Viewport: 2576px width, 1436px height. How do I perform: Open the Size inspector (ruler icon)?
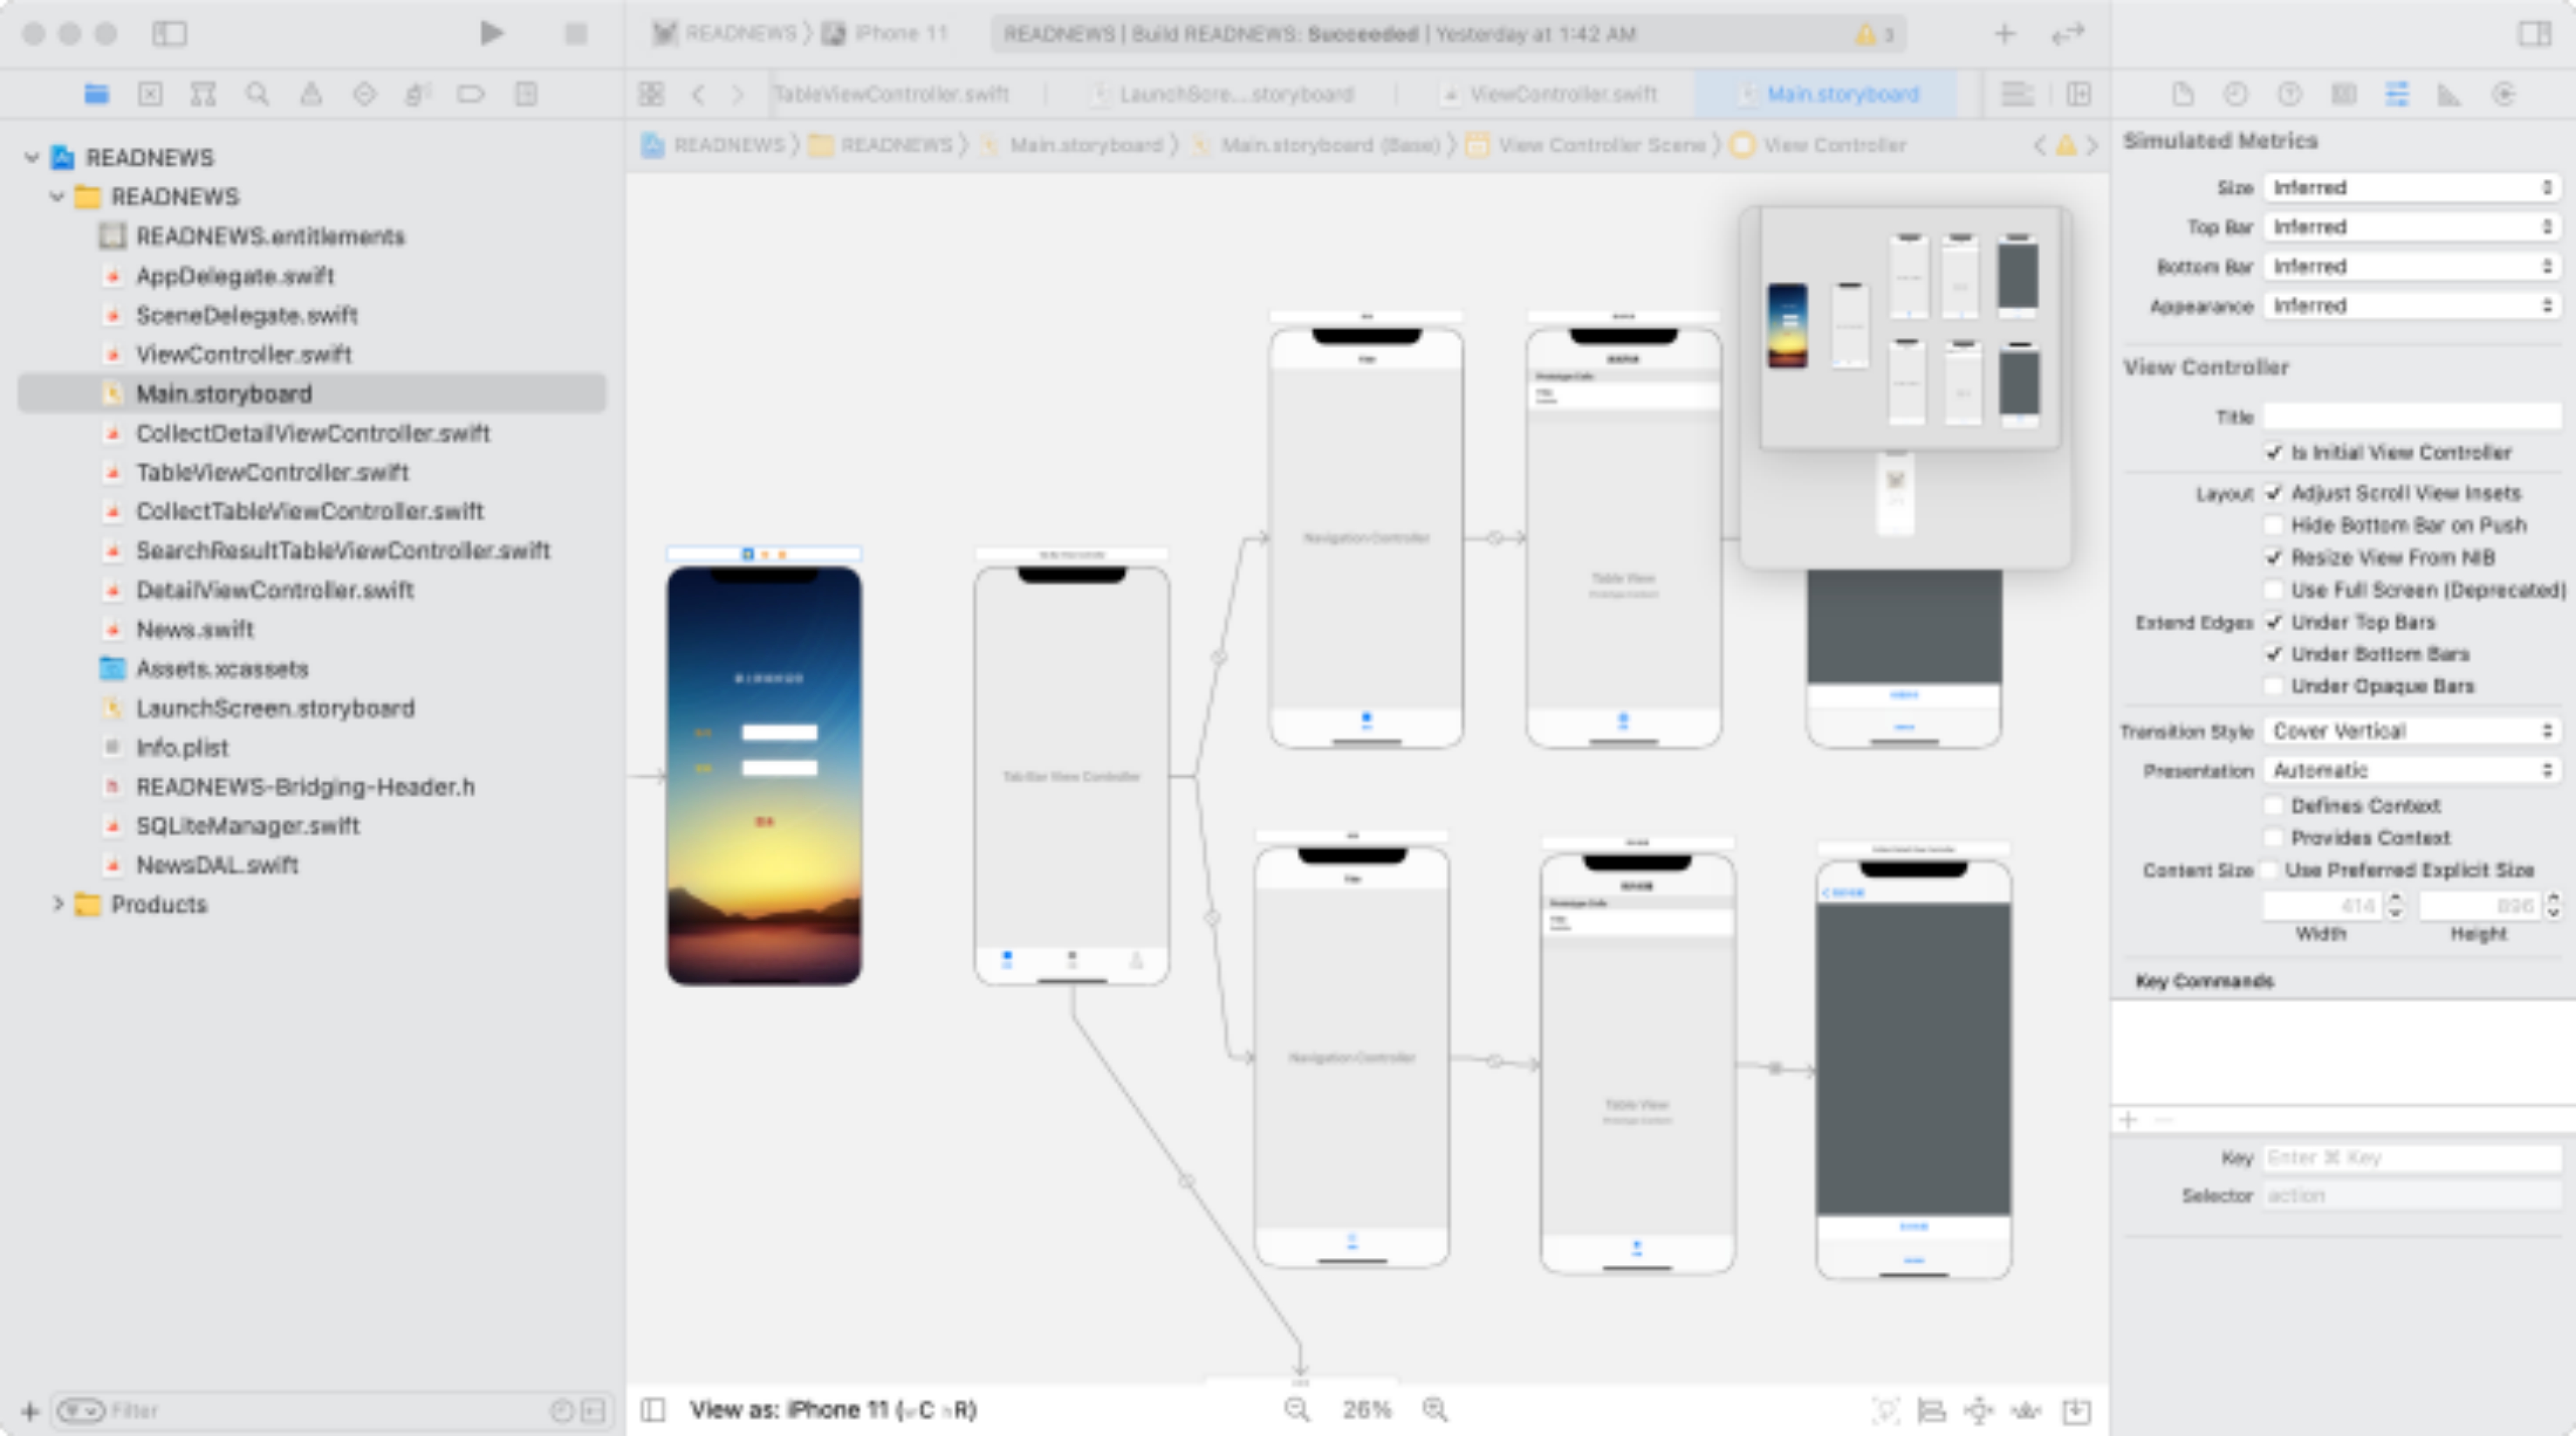2449,94
